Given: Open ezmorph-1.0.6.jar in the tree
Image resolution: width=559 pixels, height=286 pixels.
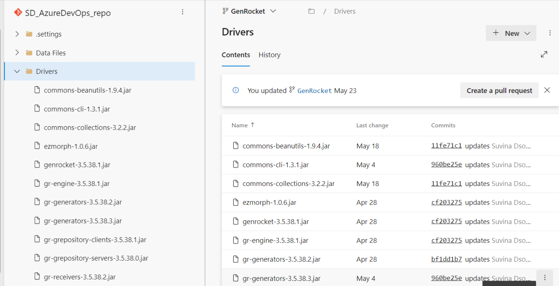Looking at the screenshot, I should click(71, 146).
